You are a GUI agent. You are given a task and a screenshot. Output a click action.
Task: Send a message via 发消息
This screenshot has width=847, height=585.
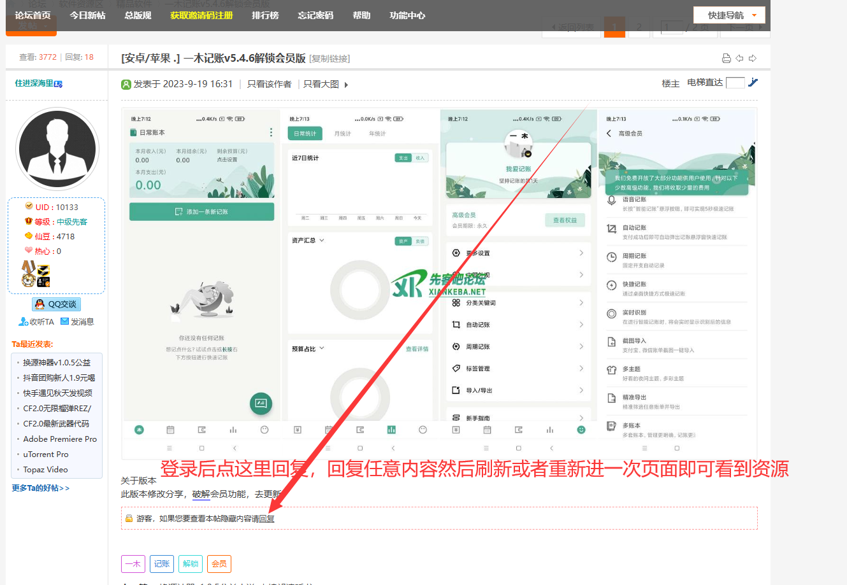point(77,322)
